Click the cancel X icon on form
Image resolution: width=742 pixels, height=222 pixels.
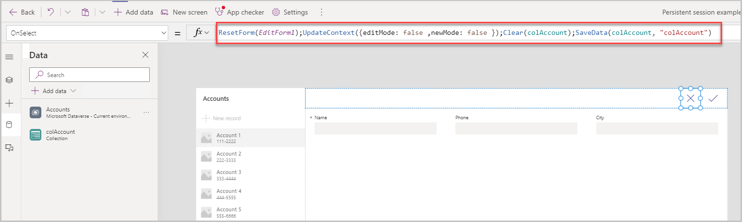tap(690, 98)
